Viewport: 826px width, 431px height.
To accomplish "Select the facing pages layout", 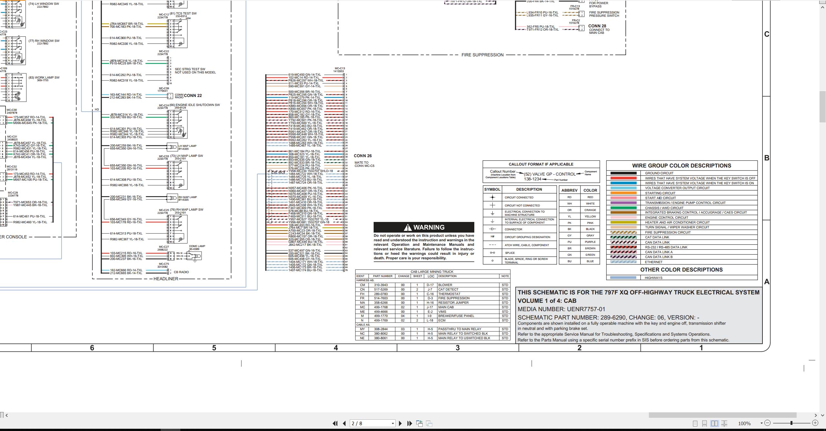I will (714, 423).
